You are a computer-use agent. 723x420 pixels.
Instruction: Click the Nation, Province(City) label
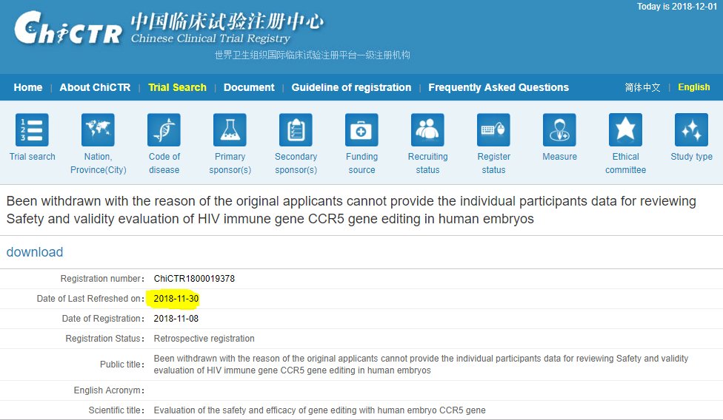(99, 163)
